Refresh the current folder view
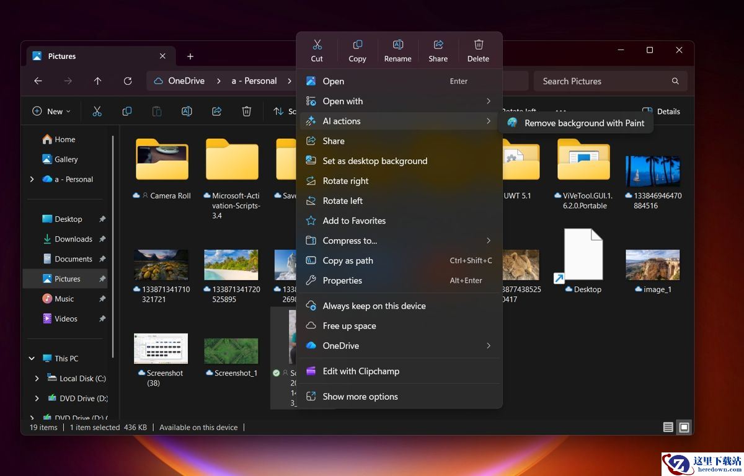744x476 pixels. pyautogui.click(x=128, y=81)
